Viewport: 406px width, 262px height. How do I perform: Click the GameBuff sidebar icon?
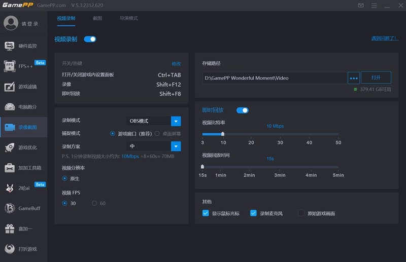tap(10, 208)
